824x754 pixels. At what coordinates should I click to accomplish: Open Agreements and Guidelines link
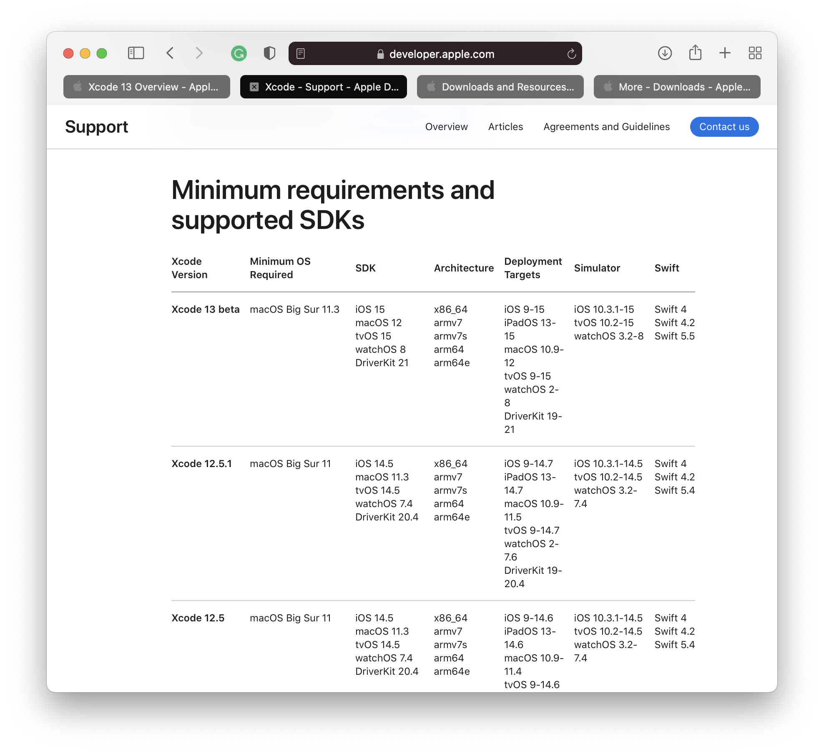click(x=606, y=127)
